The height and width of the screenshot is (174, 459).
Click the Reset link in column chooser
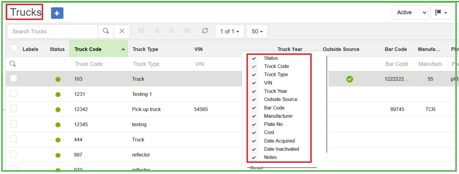pyautogui.click(x=257, y=168)
